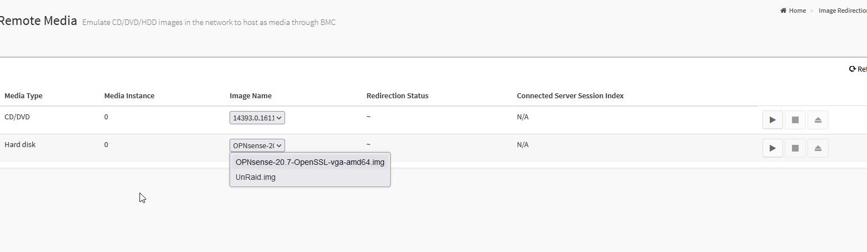Click the Image Name column header

tap(251, 95)
